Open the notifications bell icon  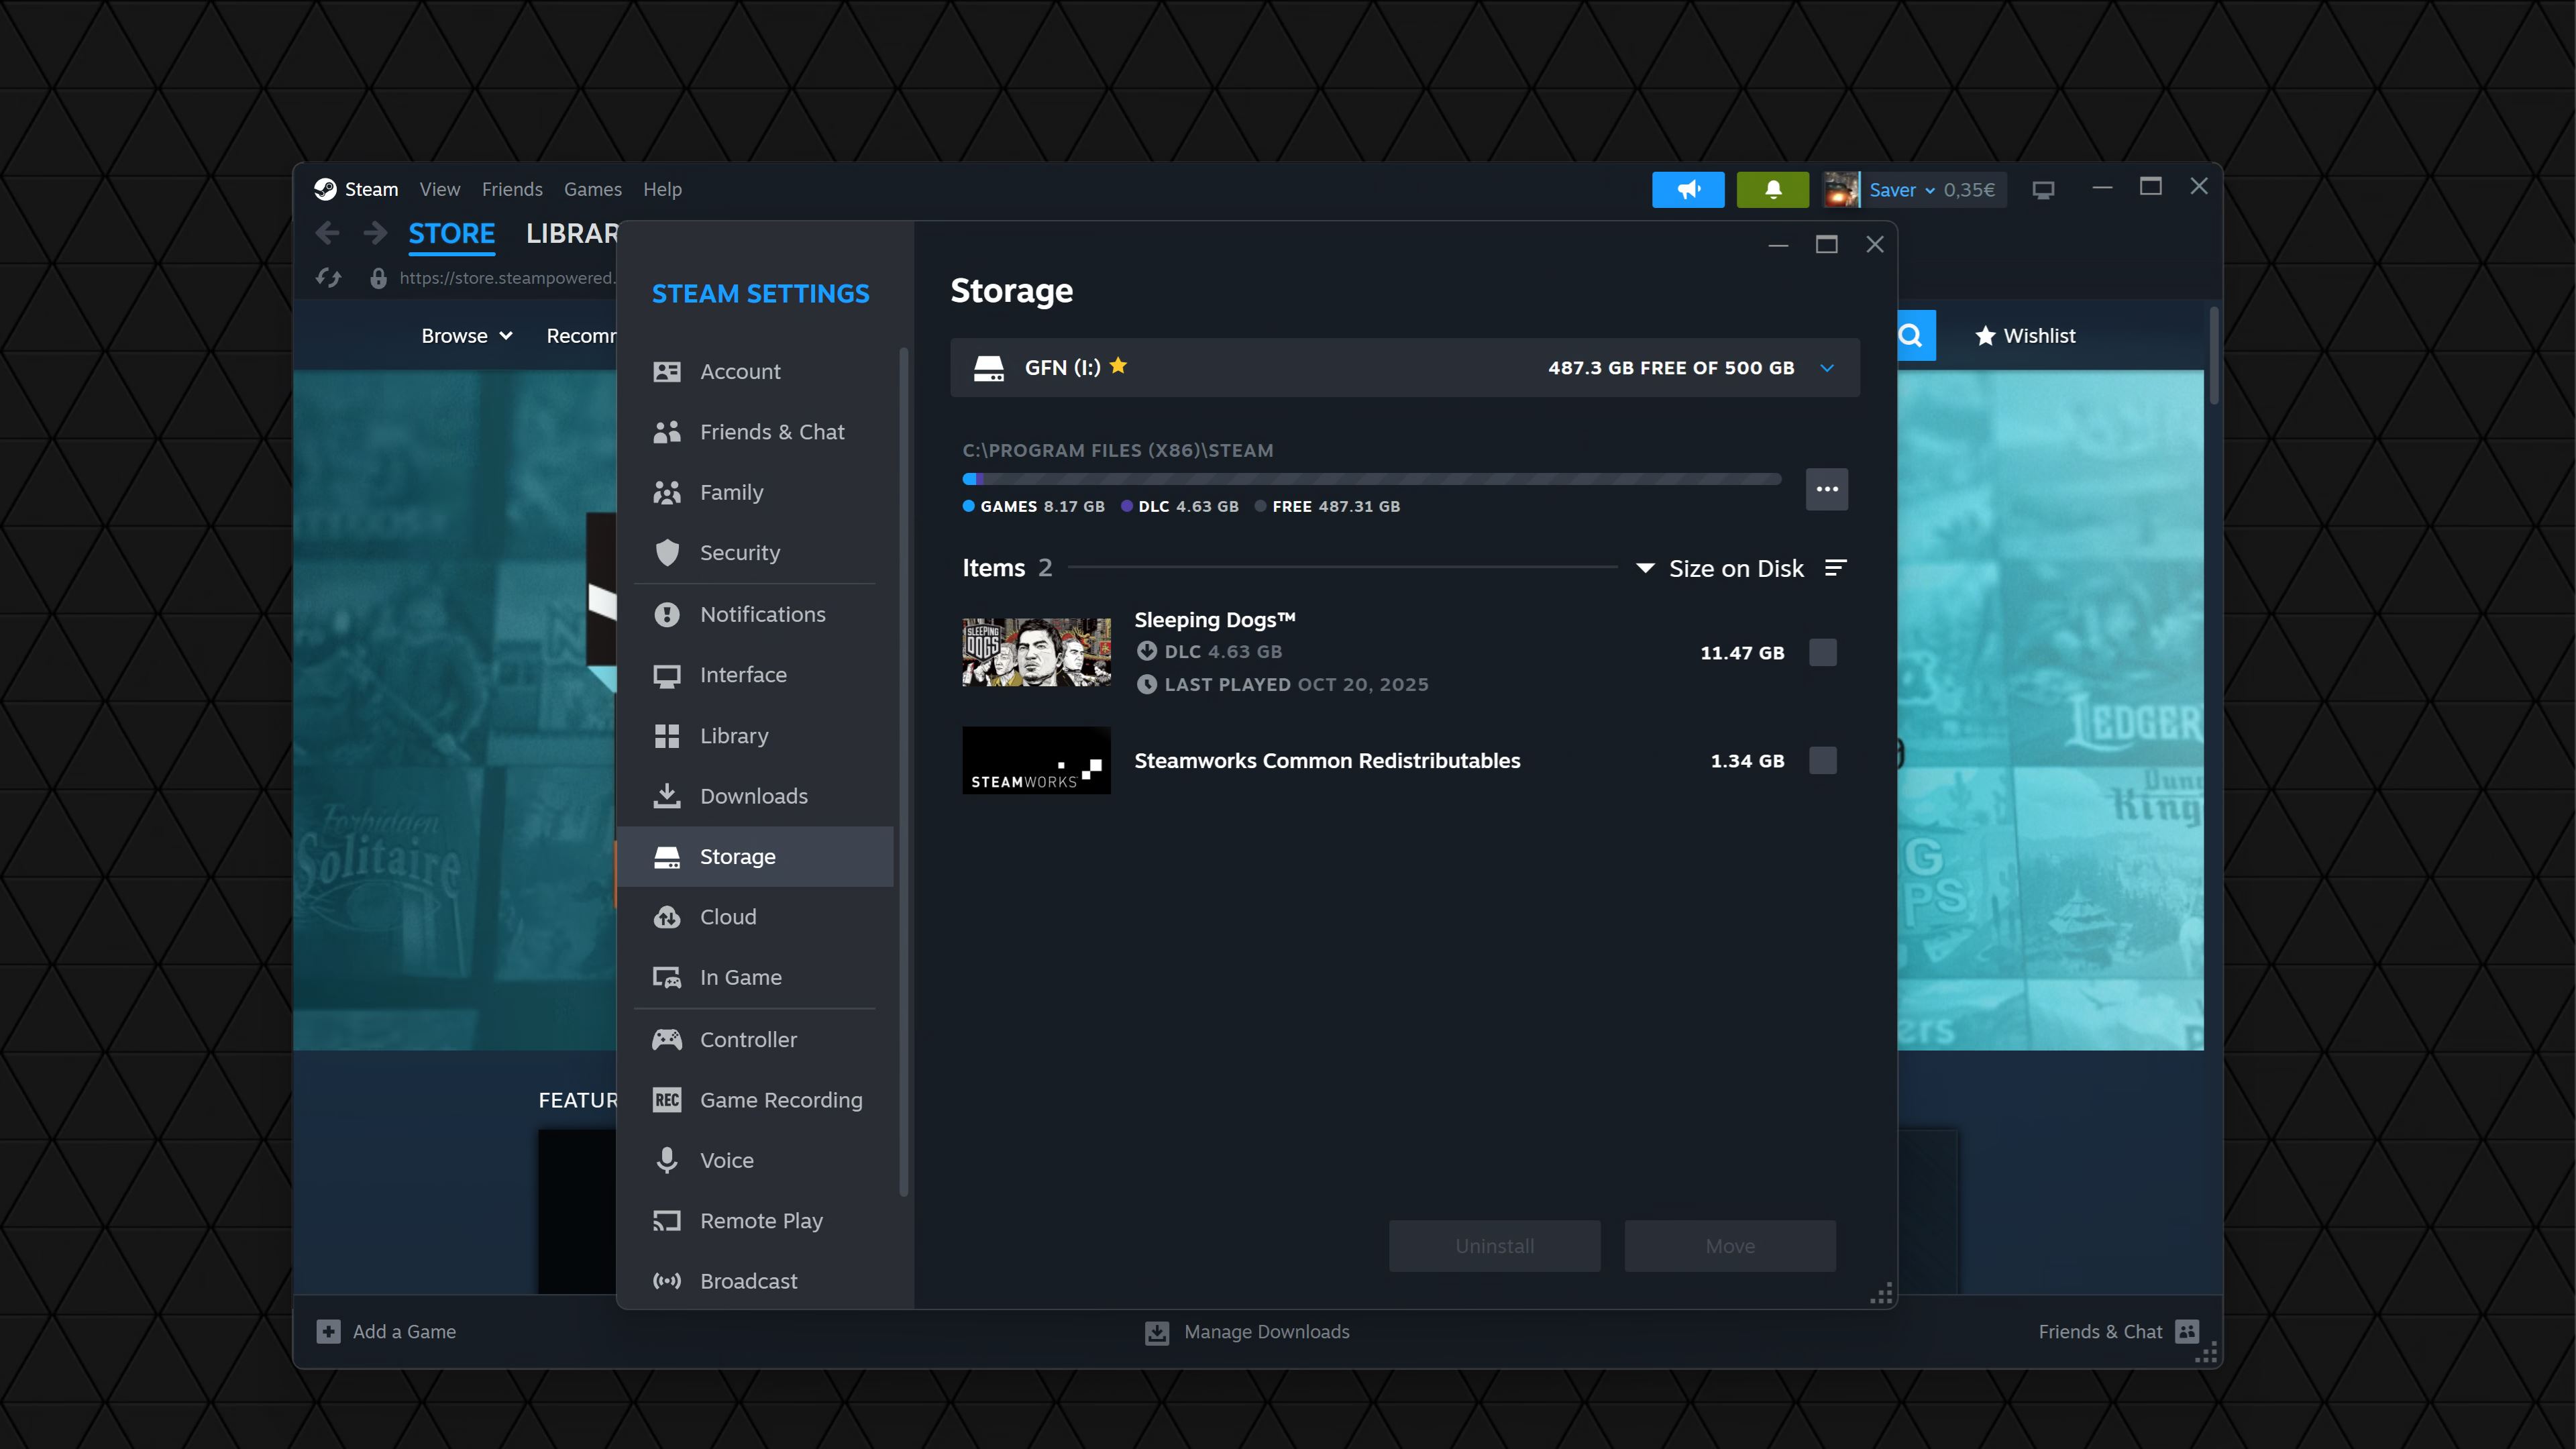point(1772,190)
